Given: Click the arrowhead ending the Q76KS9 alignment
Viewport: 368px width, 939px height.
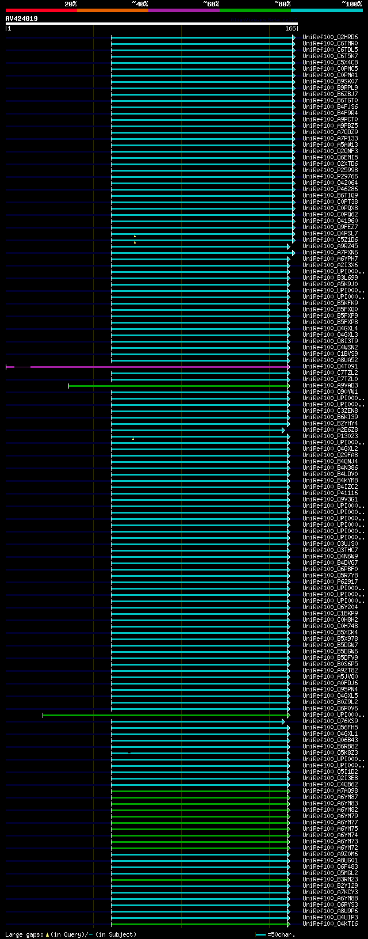Looking at the screenshot, I should pos(283,721).
